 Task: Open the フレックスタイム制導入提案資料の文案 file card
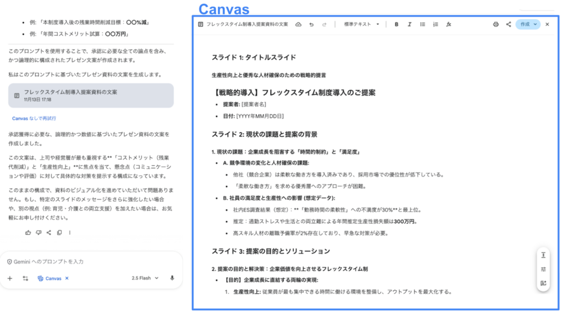point(91,95)
